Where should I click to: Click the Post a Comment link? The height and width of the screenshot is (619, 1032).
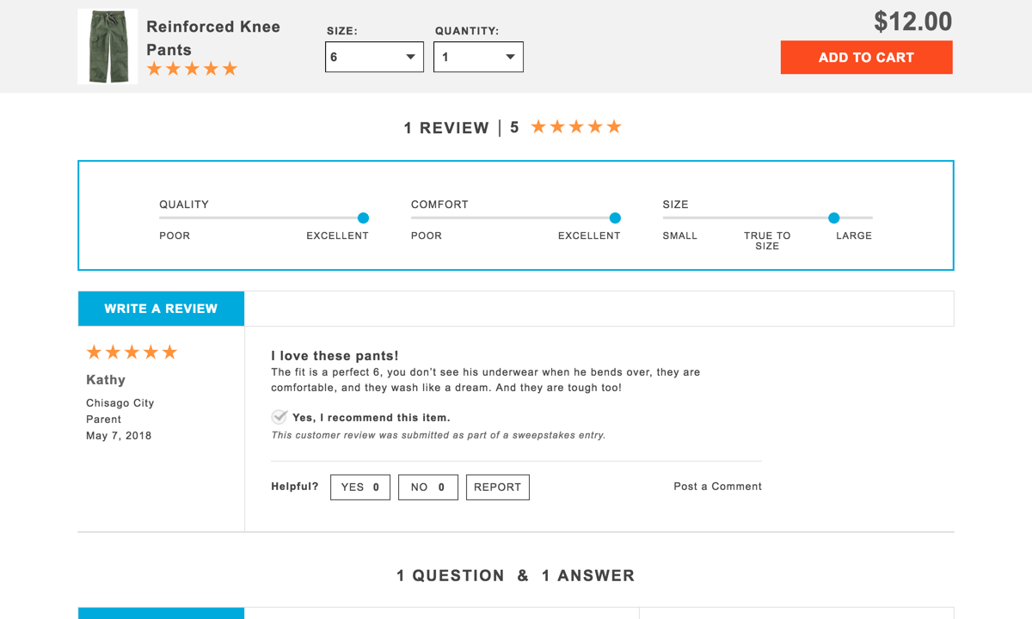coord(717,487)
